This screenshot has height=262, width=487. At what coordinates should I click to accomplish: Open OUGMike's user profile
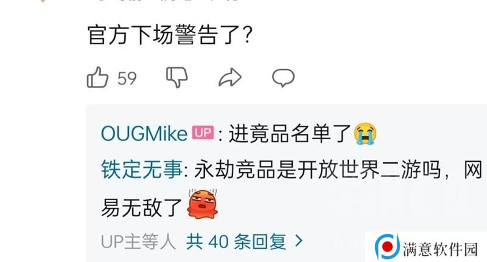point(144,134)
